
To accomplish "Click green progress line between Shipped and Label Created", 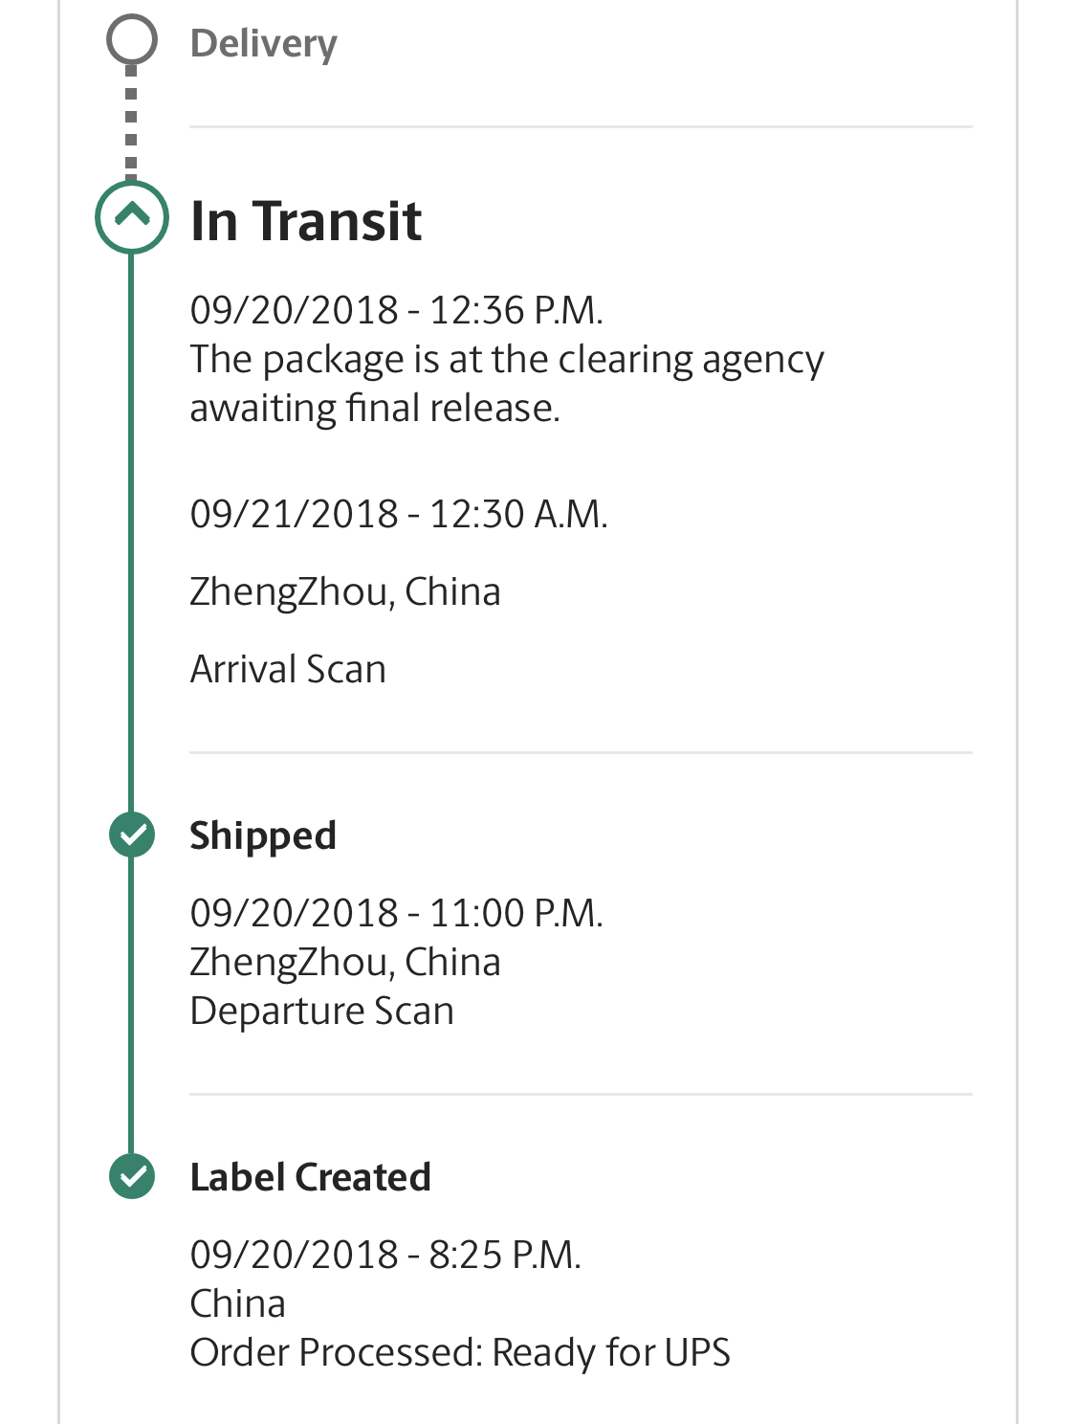I will click(x=131, y=1005).
